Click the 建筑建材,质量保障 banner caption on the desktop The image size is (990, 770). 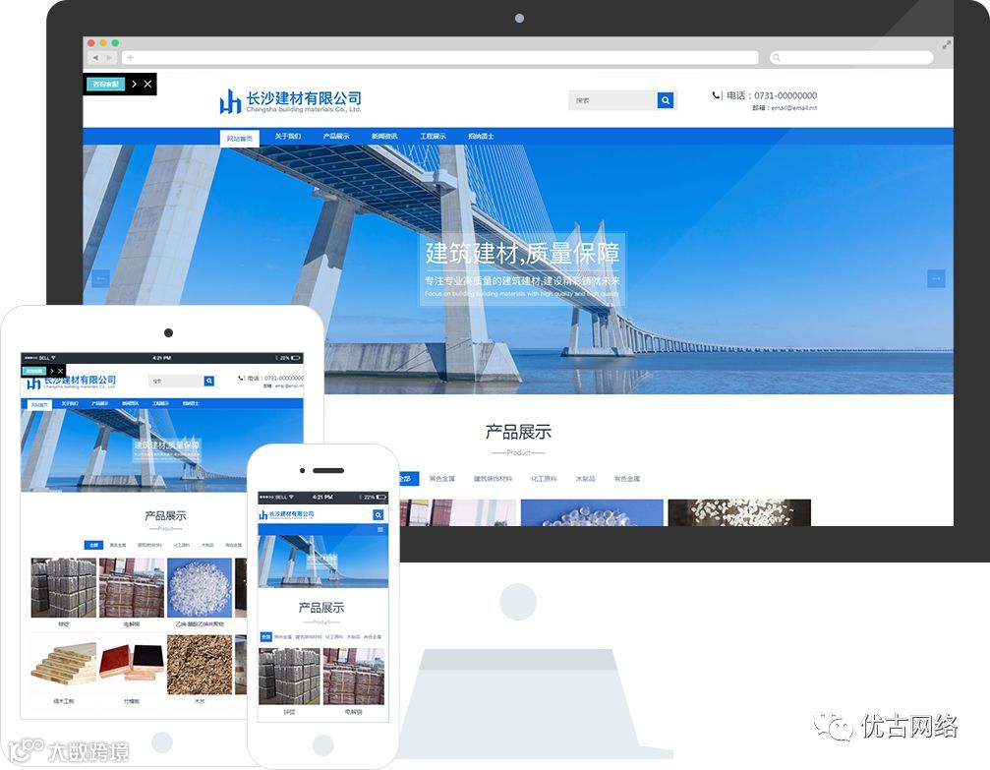coord(522,254)
